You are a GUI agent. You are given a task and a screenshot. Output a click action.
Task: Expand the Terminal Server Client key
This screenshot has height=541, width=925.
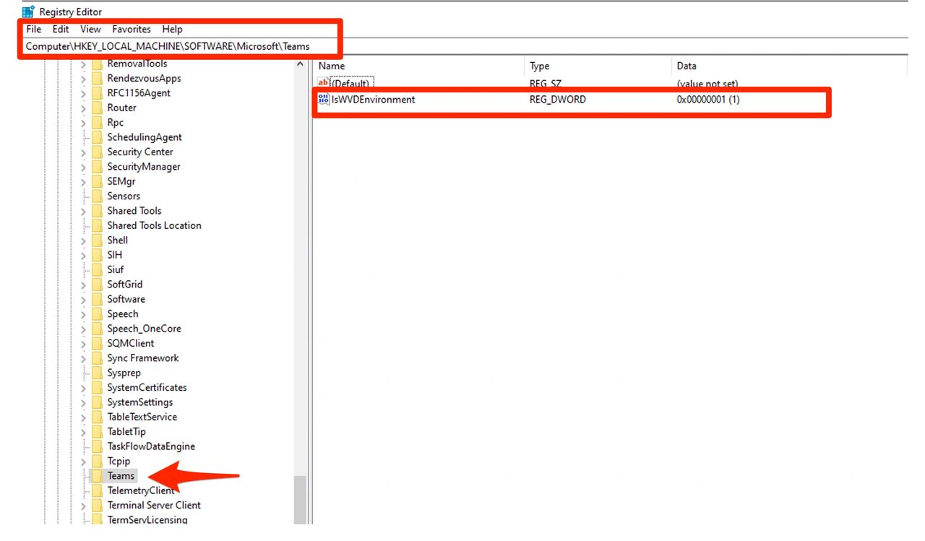[83, 506]
